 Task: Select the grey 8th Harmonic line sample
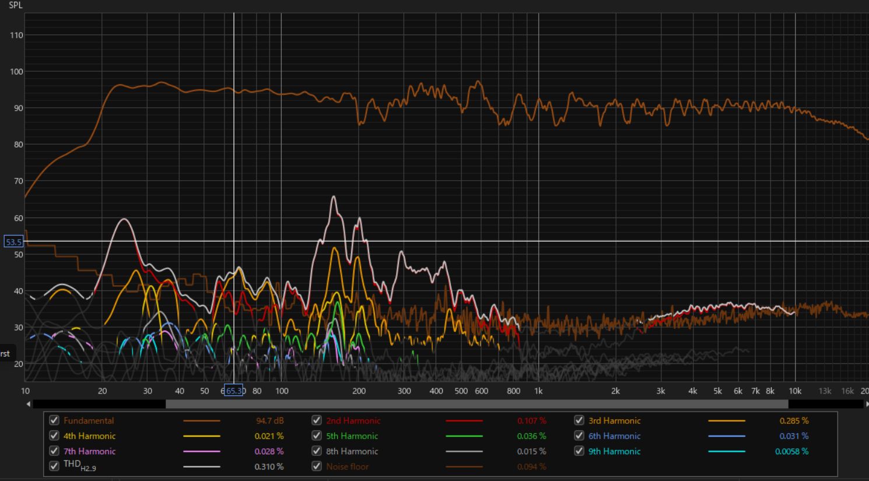coord(464,451)
